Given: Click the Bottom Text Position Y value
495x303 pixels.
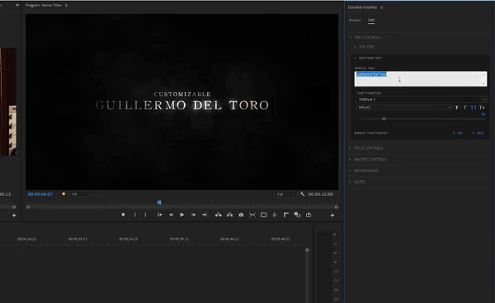Looking at the screenshot, I should 480,133.
